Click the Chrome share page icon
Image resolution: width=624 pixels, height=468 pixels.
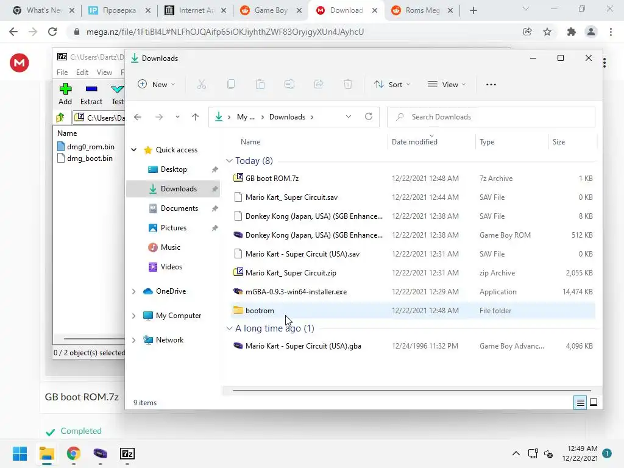[x=528, y=32]
